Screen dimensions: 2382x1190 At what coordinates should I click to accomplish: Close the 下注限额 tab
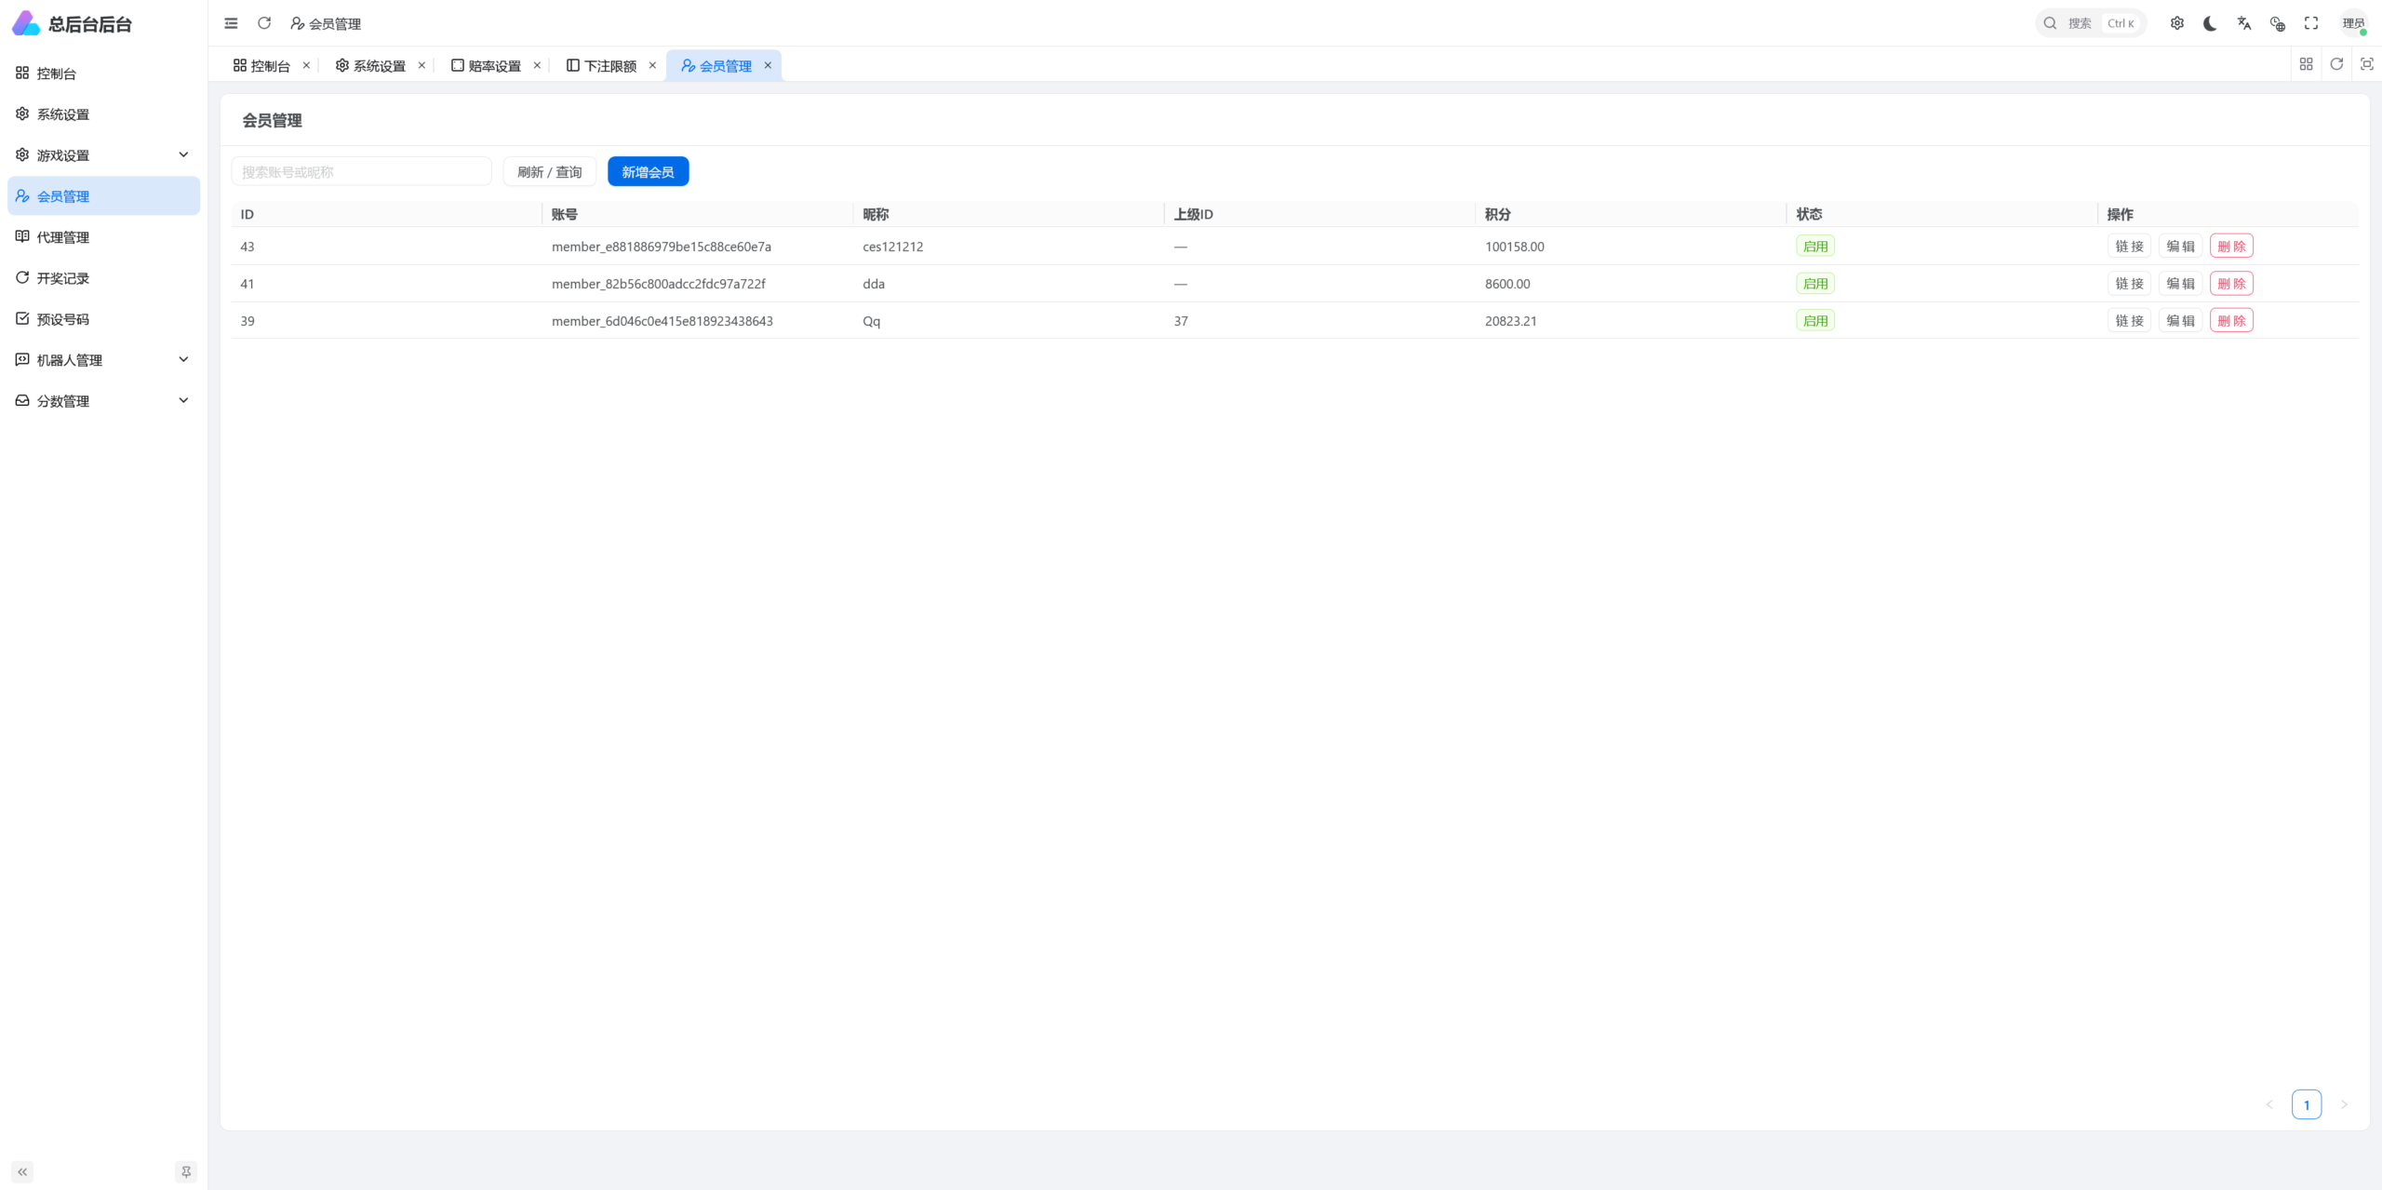pyautogui.click(x=652, y=65)
